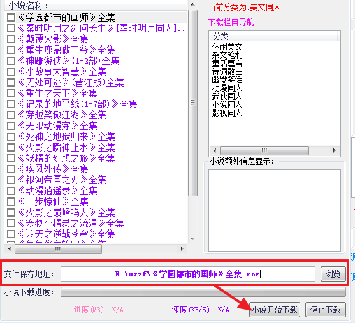355x323 pixels.
Task: Tick the checkbox for 《火影之巅峰鸣人》全集
Action: 11,213
